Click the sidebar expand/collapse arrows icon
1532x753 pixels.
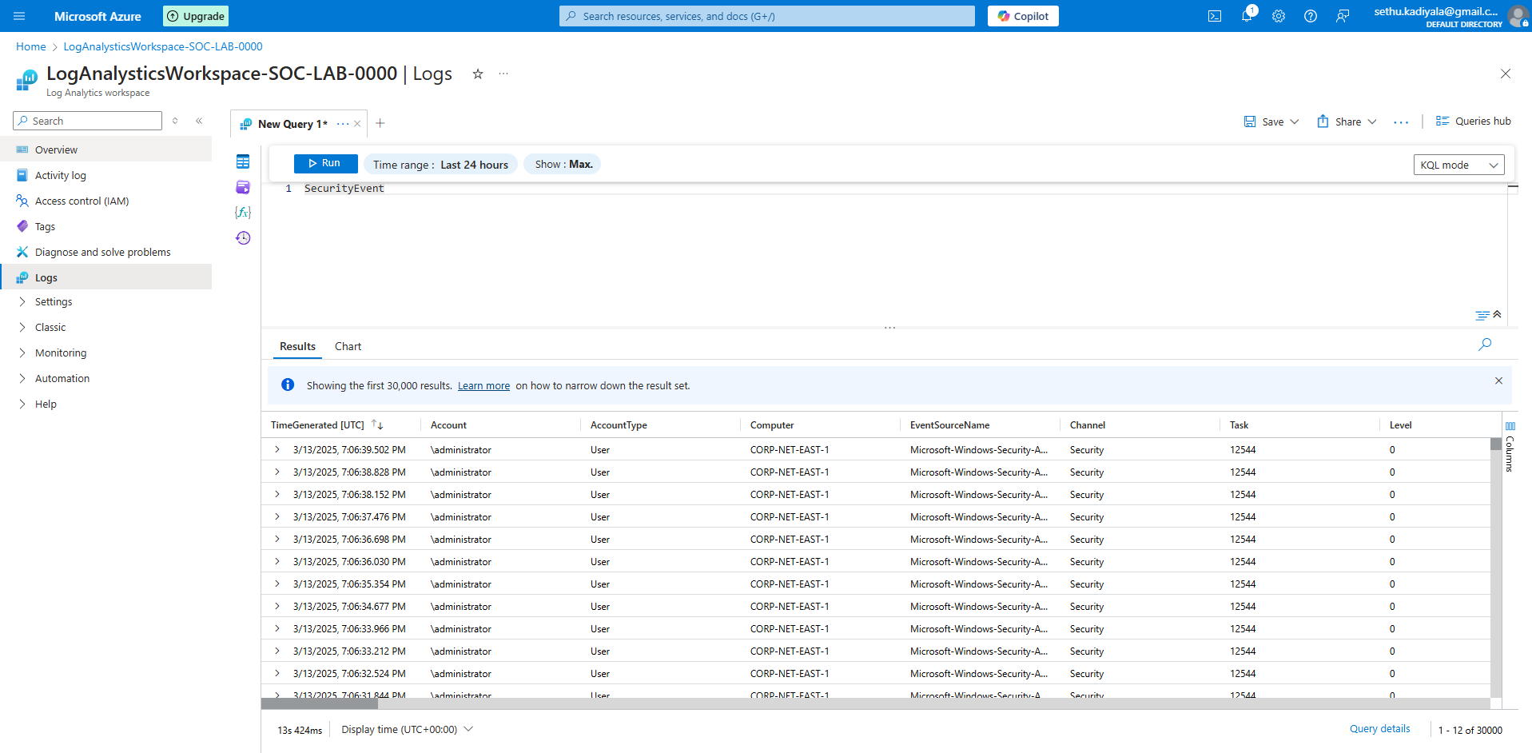tap(175, 121)
